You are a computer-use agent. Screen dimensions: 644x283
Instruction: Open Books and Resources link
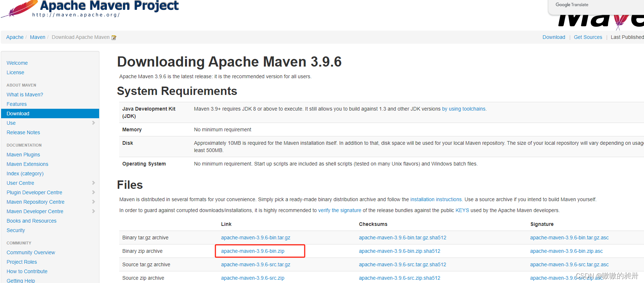[31, 221]
